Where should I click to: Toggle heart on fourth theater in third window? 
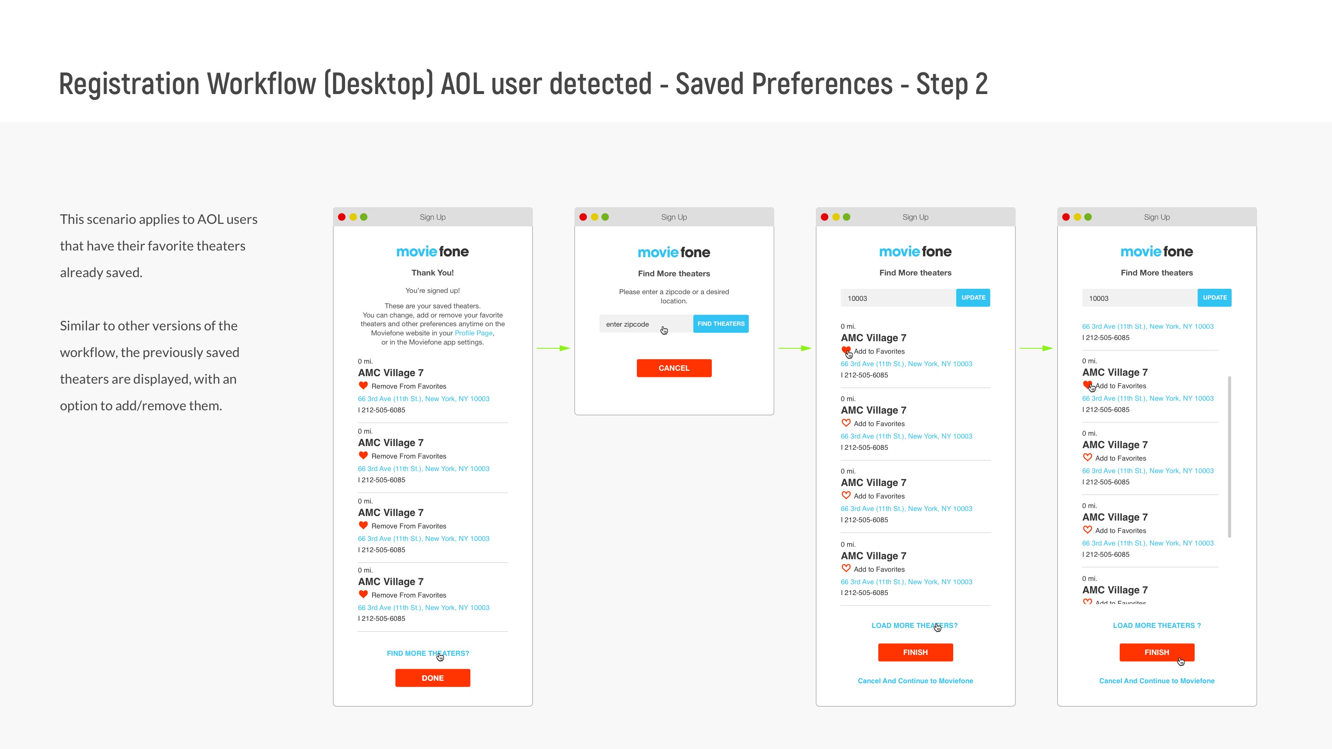pos(846,568)
